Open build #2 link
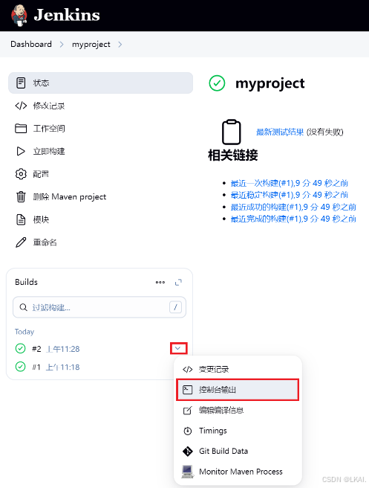This screenshot has height=488, width=369. [36, 349]
